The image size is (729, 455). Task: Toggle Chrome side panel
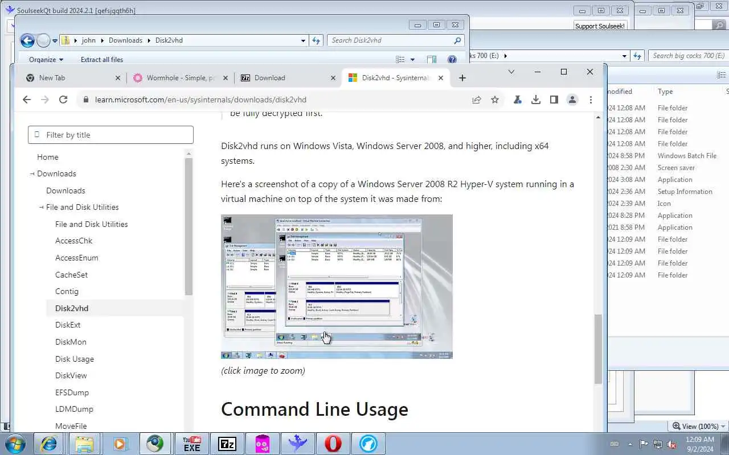click(554, 100)
